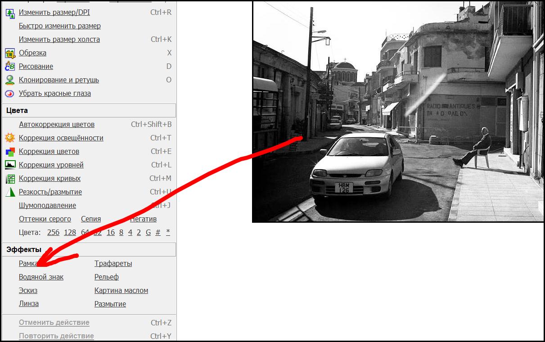Apply the Сепия color filter
545x342 pixels.
[91, 219]
